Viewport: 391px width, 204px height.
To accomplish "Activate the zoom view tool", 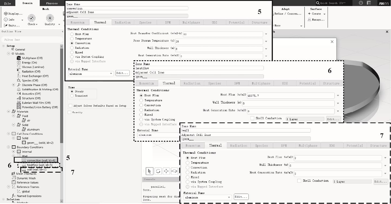I will [x=174, y=171].
